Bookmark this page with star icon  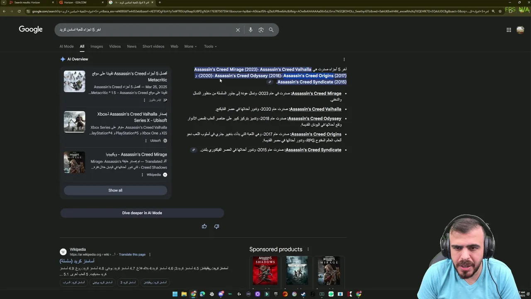500,11
